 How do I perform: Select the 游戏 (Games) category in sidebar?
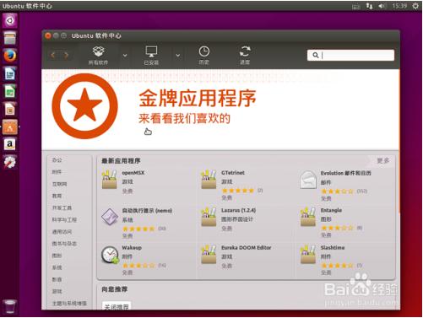57,291
